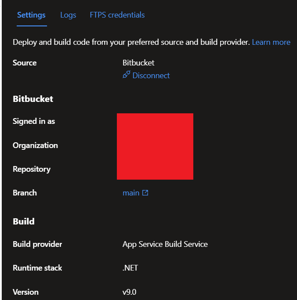The width and height of the screenshot is (297, 300).
Task: Click the Bitbucket value next to Source
Action: tap(138, 63)
